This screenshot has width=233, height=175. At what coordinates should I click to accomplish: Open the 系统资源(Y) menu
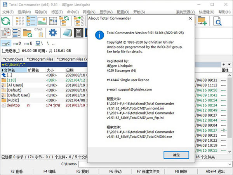coord(186,12)
